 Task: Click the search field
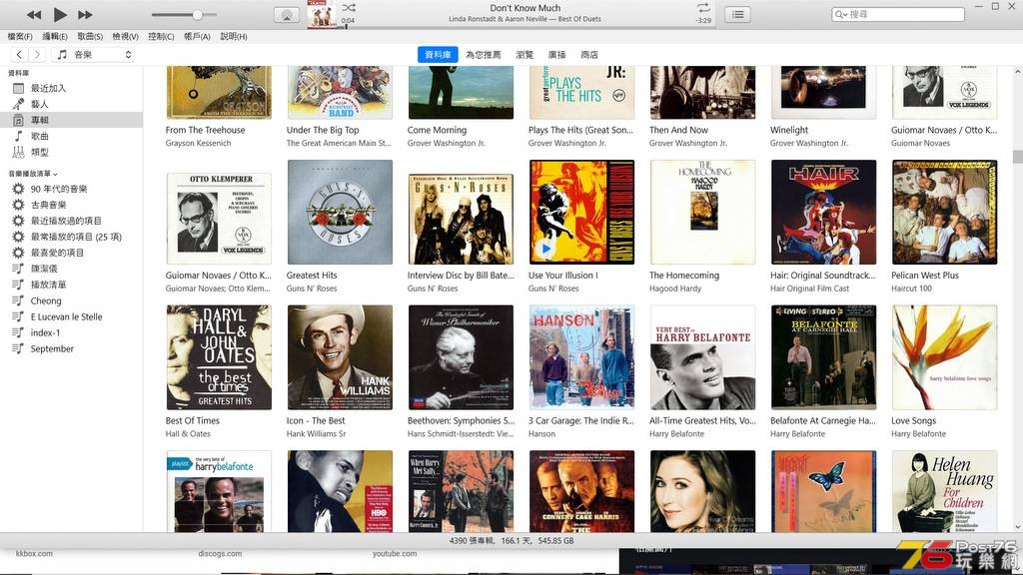click(x=898, y=14)
